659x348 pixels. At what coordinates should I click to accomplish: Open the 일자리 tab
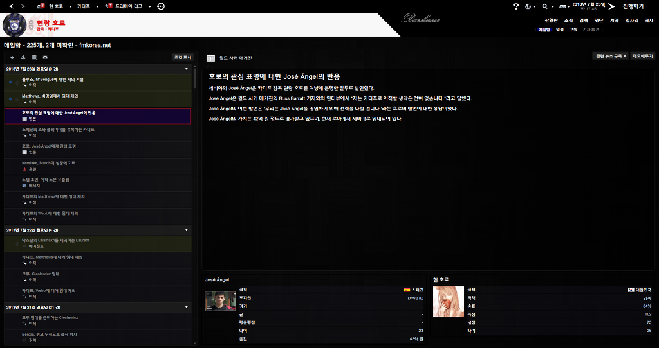[x=632, y=20]
